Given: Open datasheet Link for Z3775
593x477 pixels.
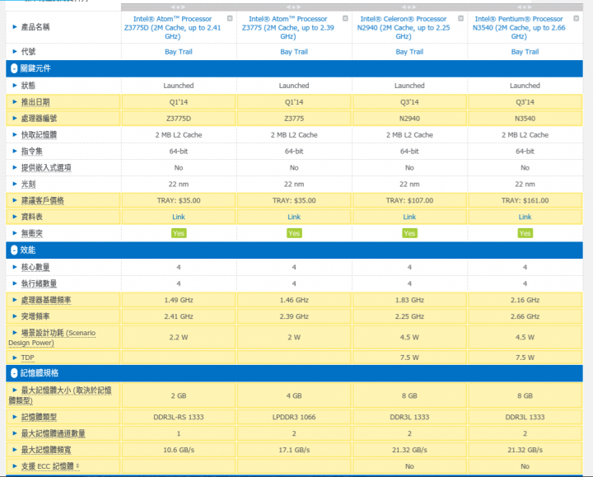Looking at the screenshot, I should coord(294,217).
